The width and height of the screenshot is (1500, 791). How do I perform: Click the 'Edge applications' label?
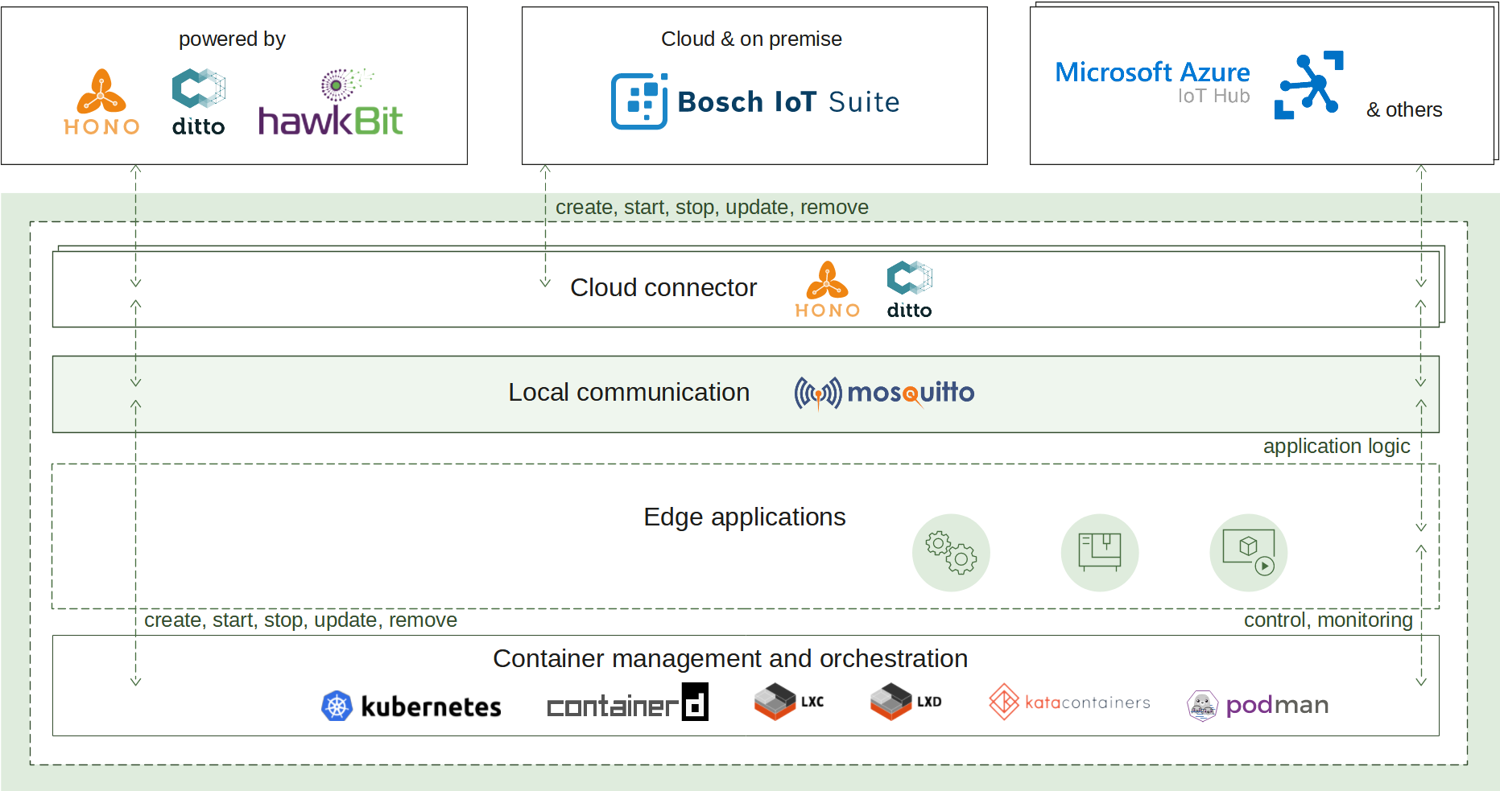point(745,517)
